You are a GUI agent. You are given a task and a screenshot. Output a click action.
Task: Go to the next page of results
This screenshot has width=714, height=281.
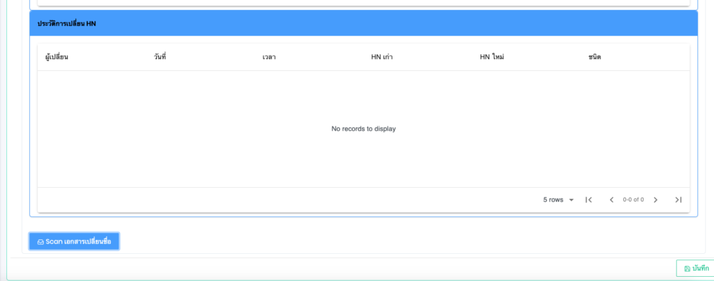(655, 200)
